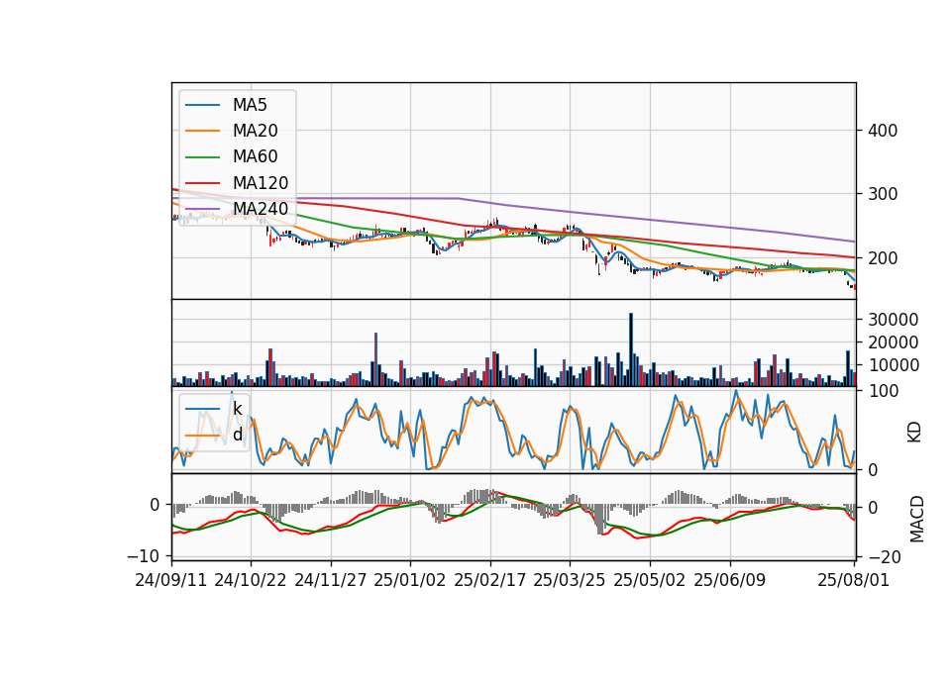Screen dimensions: 951x683
Task: Click the -20 tick on MACD right axis
Action: (885, 557)
